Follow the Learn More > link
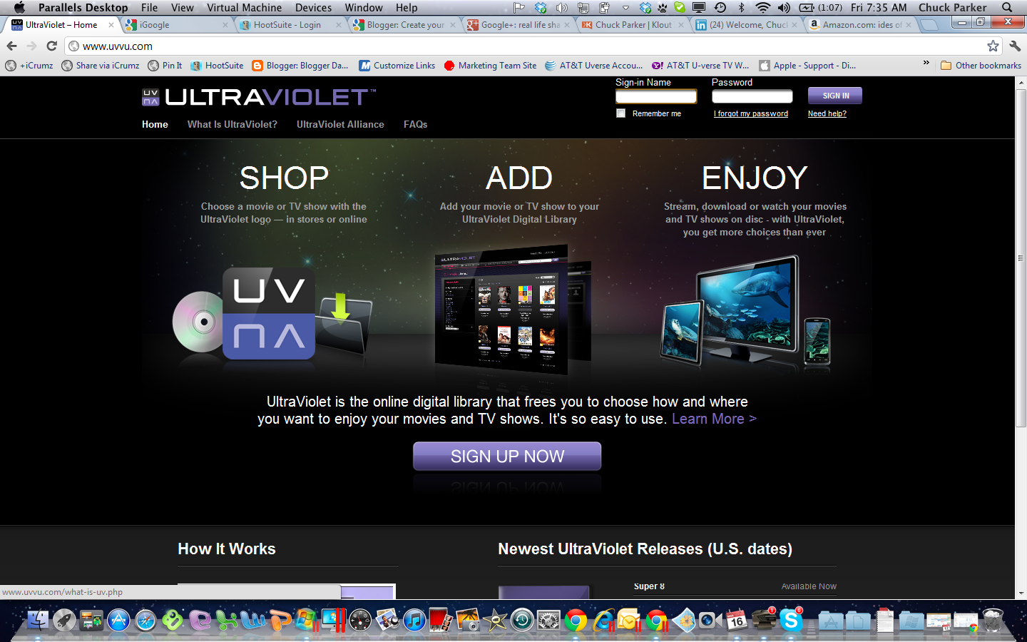1027x642 pixels. (714, 419)
